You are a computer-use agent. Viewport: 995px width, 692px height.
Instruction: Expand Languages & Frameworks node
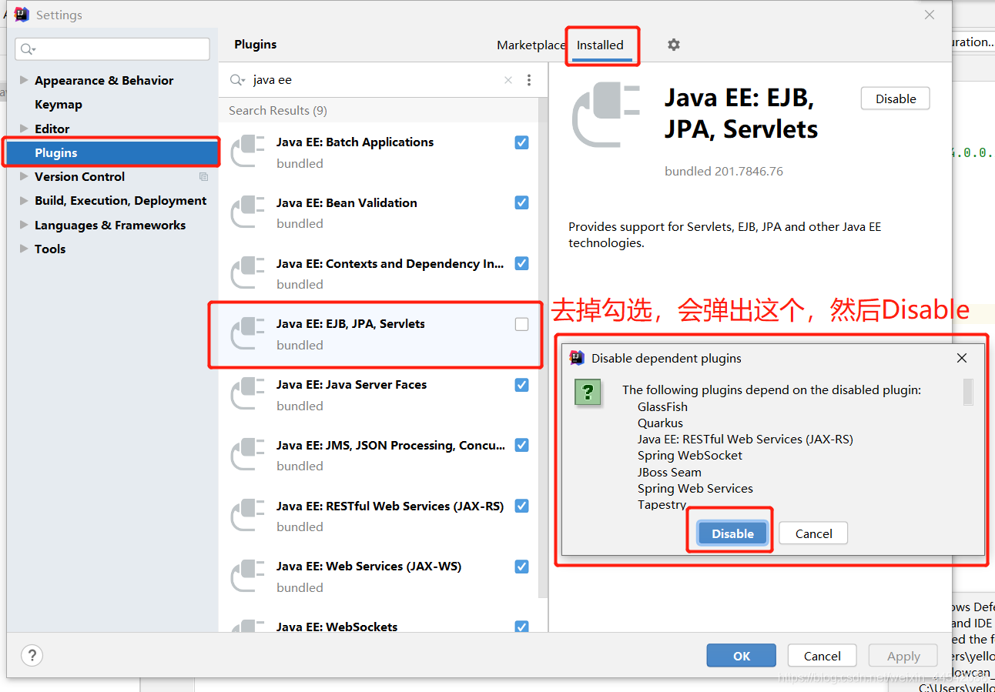tap(24, 225)
